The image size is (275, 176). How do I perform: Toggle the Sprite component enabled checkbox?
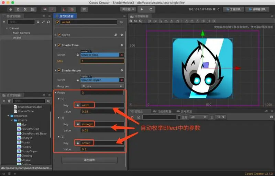coord(59,35)
